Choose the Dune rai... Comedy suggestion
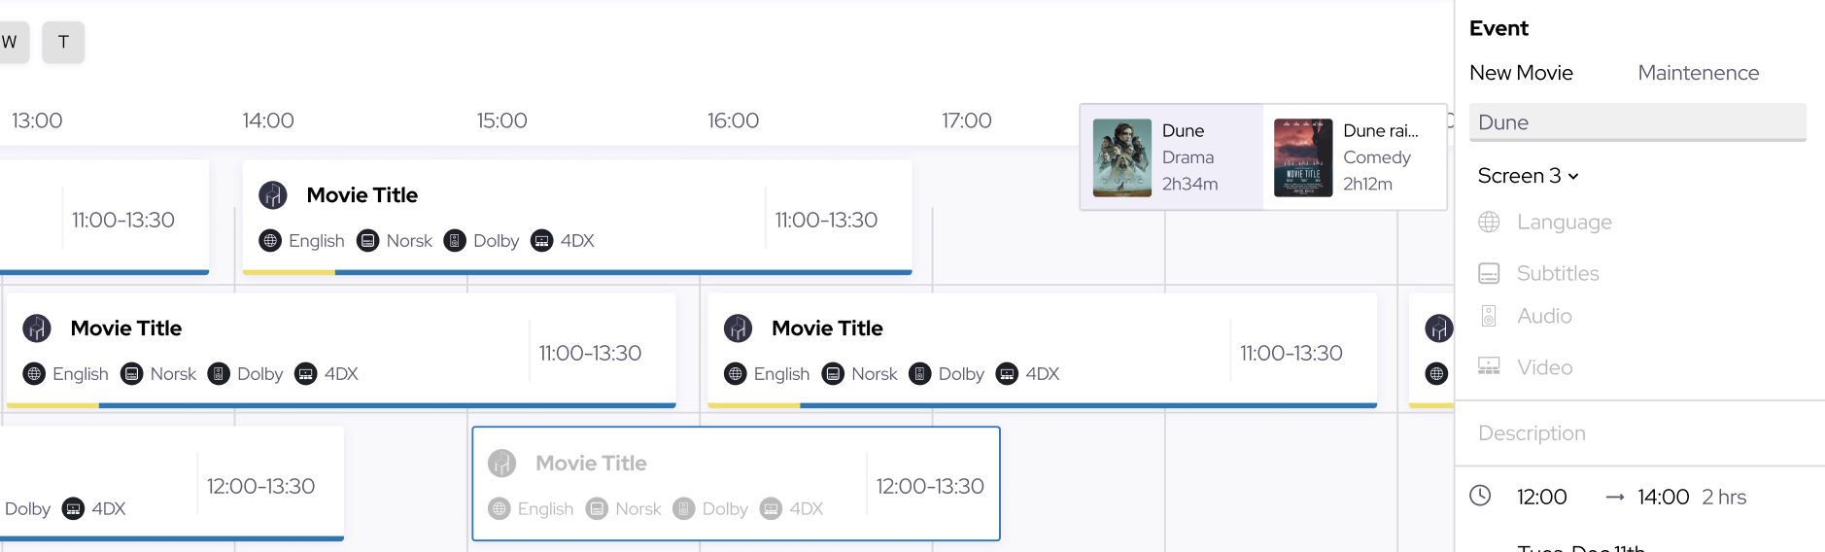This screenshot has width=1825, height=552. click(x=1355, y=157)
